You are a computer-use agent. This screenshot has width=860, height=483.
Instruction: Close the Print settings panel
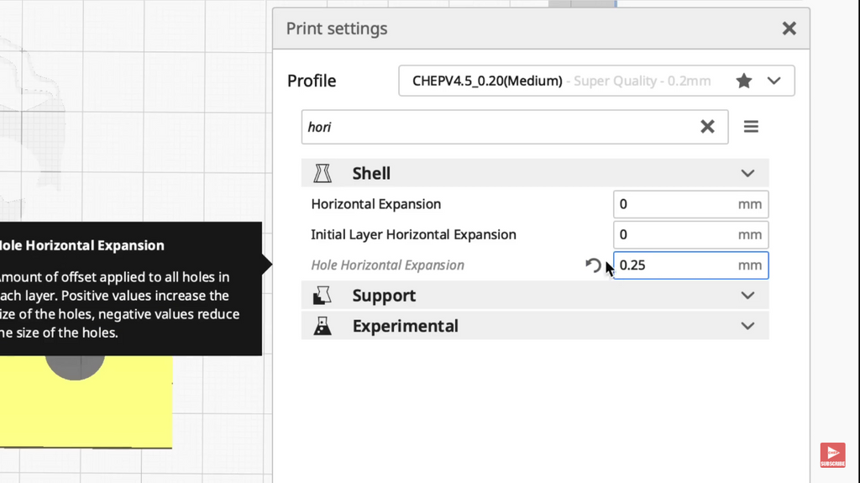coord(789,29)
